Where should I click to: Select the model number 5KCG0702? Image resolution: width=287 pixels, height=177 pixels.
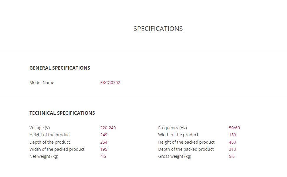pos(110,83)
